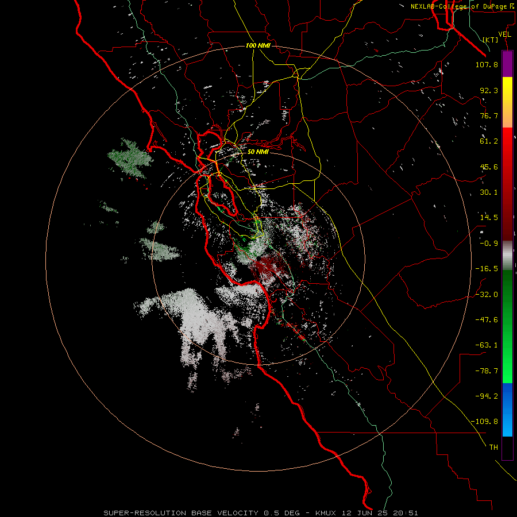Click the -63.1 legend value
Screen dimensions: 517x517
coord(487,345)
